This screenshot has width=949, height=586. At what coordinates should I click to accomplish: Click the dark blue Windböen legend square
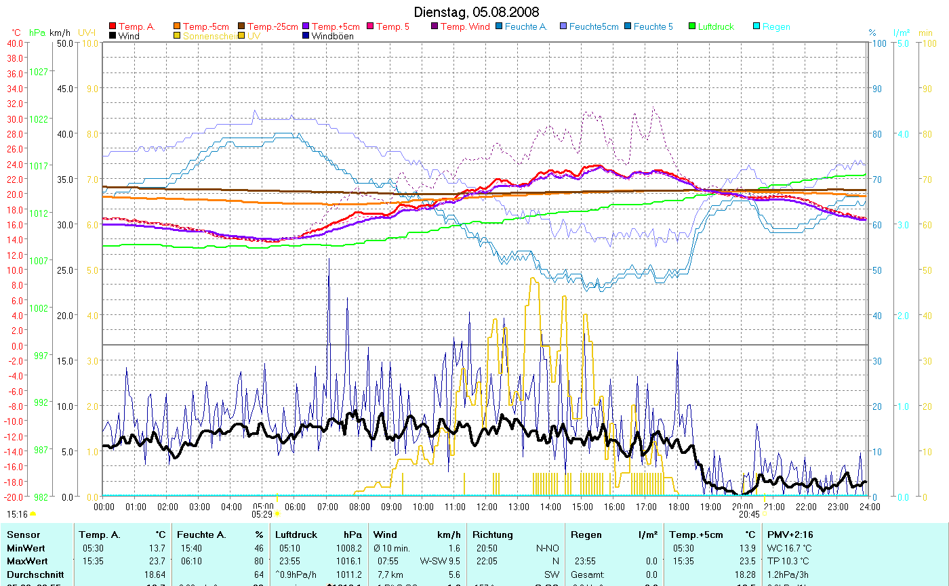click(306, 36)
